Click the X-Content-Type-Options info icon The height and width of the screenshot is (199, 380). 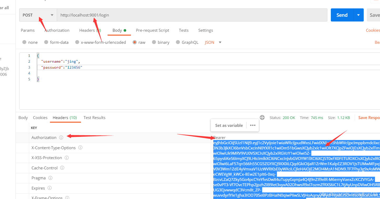(x=80, y=148)
